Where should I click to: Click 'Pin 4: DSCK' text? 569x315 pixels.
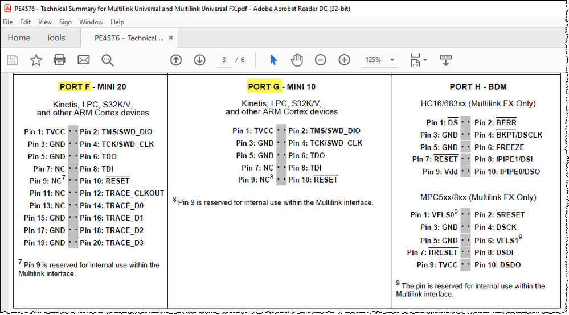[496, 227]
